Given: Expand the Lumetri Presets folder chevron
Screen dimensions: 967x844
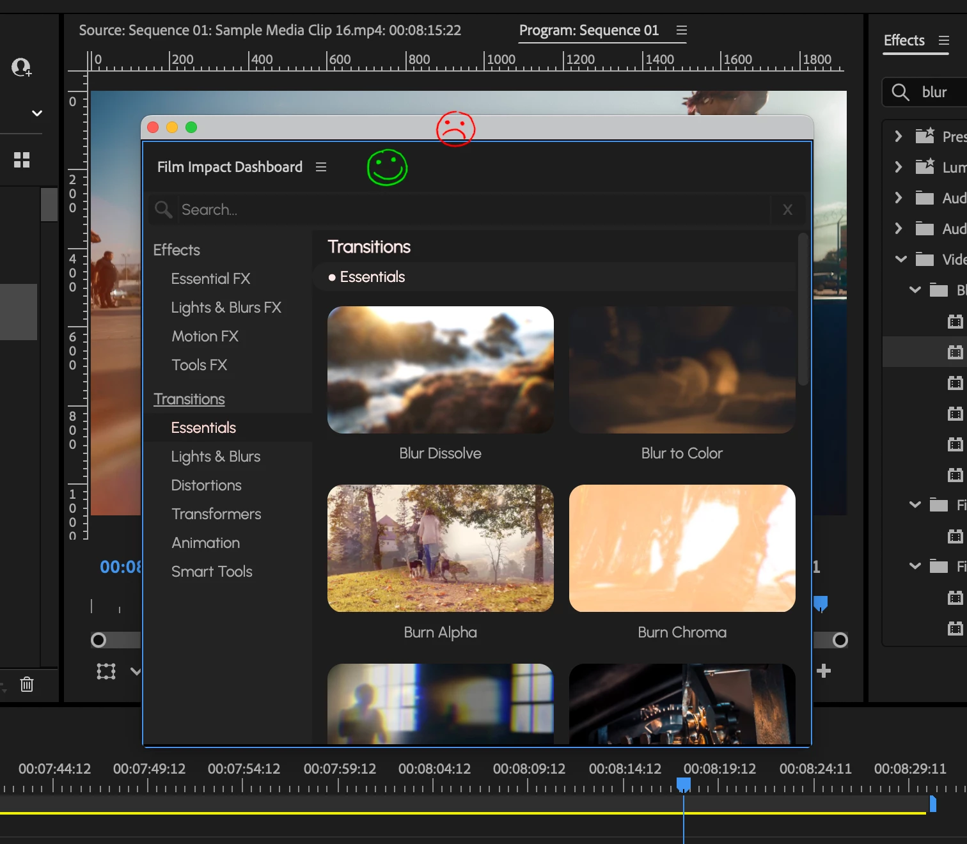Looking at the screenshot, I should (899, 167).
